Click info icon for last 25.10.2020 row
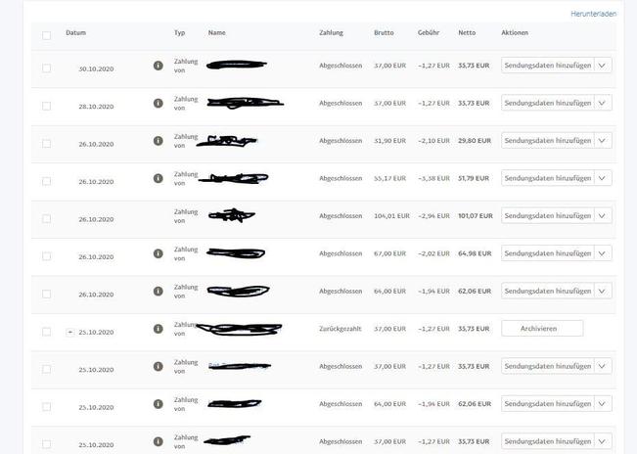Screen dimensions: 637x454 click(x=159, y=441)
